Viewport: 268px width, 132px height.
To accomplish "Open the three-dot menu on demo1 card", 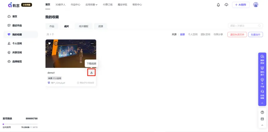I will click(92, 43).
